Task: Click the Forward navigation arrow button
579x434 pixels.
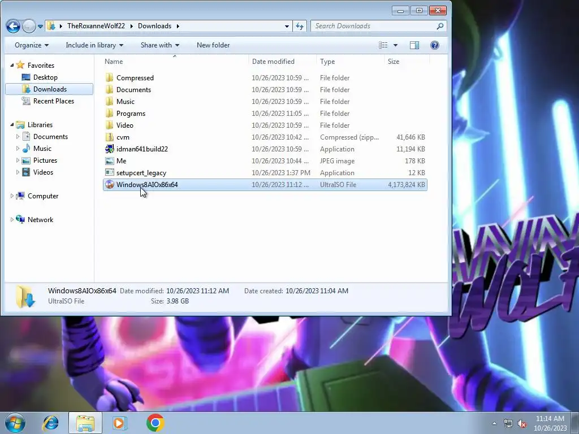Action: (29, 26)
